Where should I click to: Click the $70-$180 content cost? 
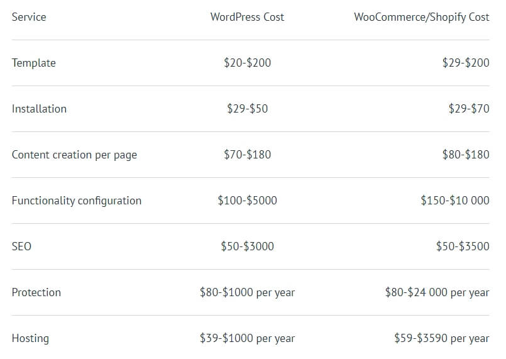247,154
